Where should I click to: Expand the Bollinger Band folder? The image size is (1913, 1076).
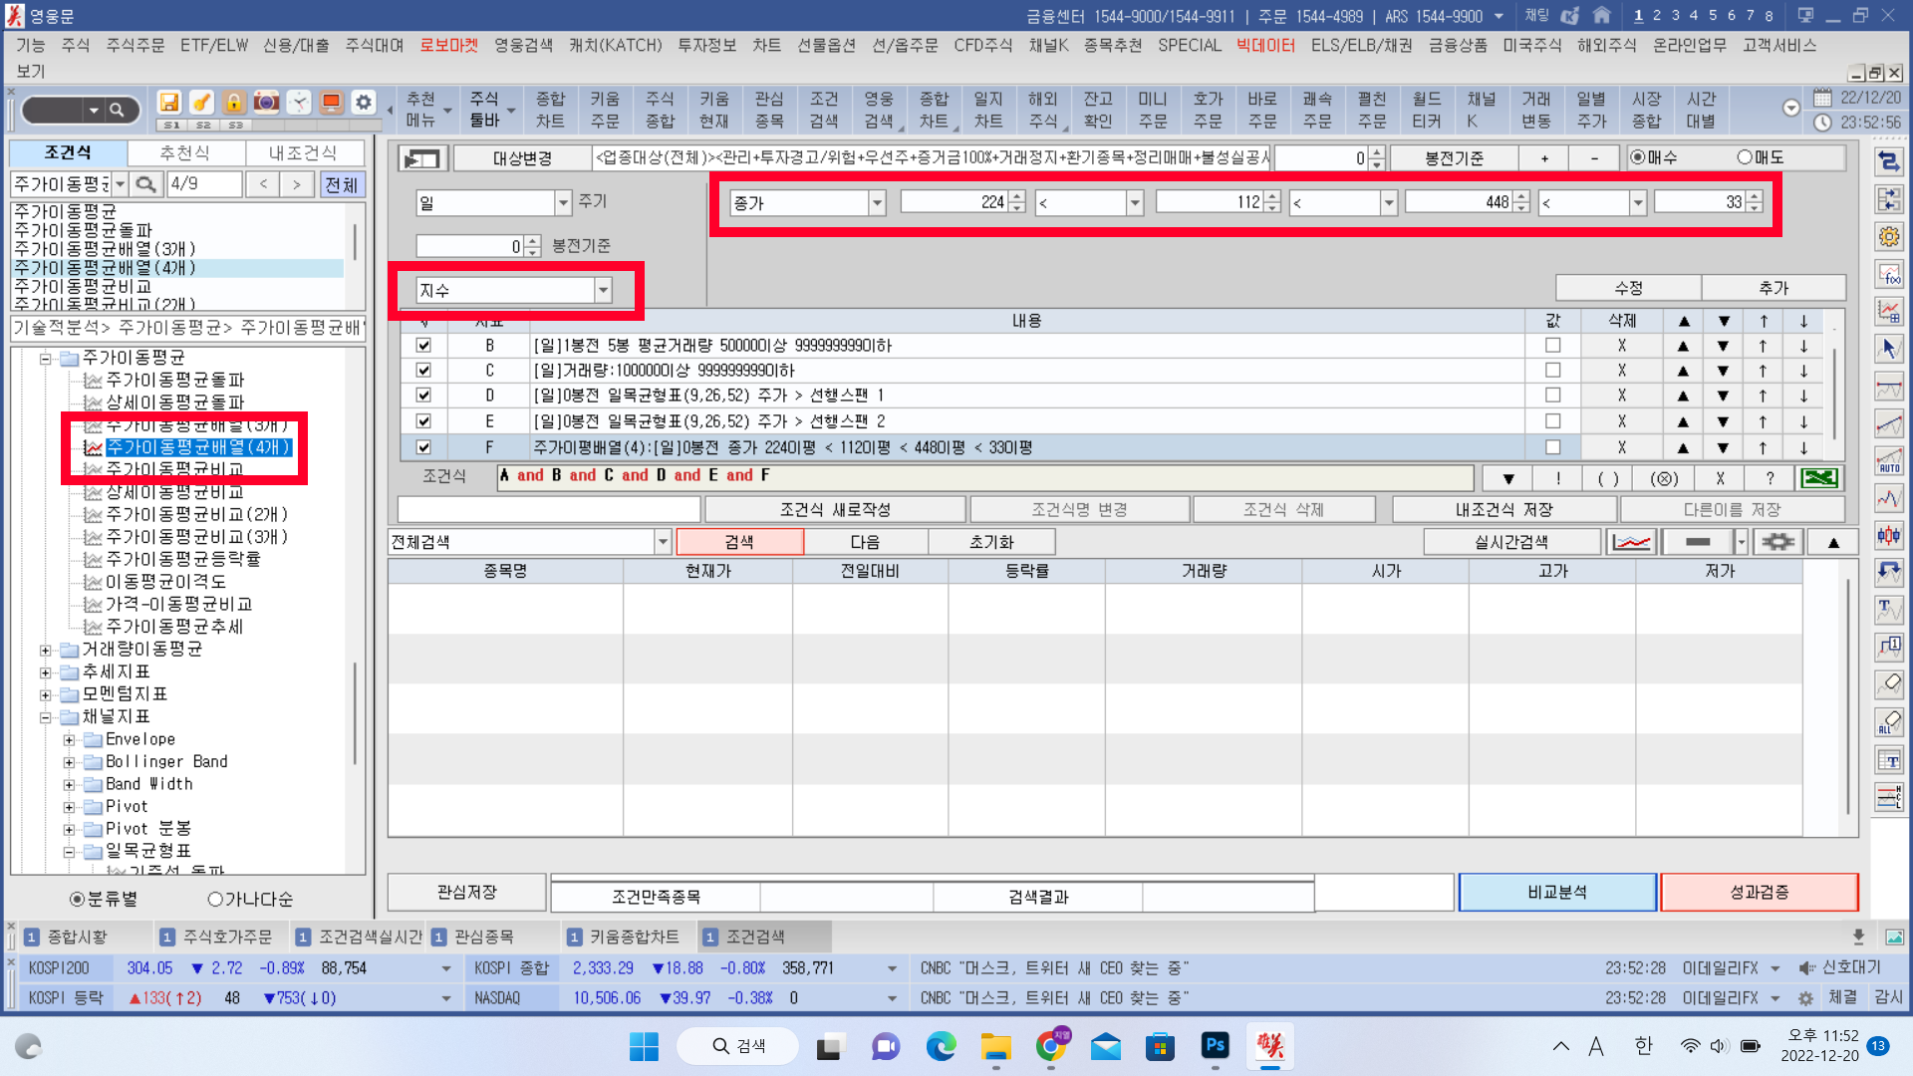pyautogui.click(x=69, y=762)
